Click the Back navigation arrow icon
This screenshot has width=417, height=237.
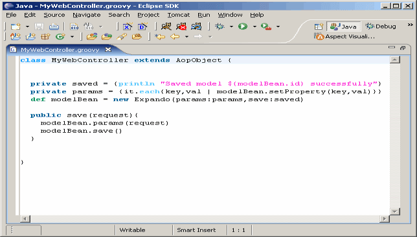tap(175, 36)
